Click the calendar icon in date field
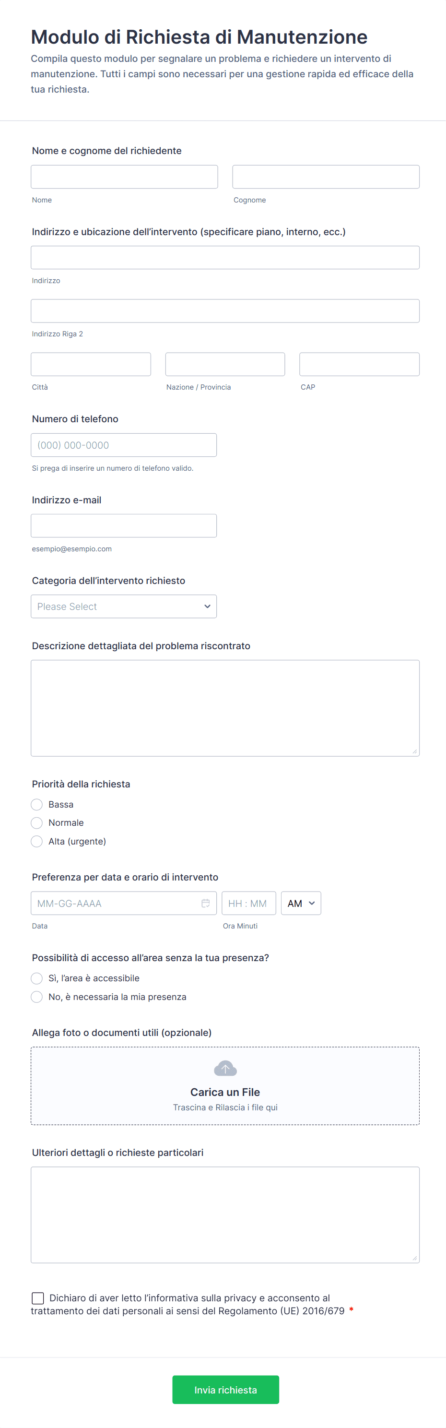446x1428 pixels. click(205, 903)
